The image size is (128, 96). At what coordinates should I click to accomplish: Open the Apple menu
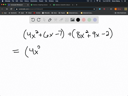(2, 1)
